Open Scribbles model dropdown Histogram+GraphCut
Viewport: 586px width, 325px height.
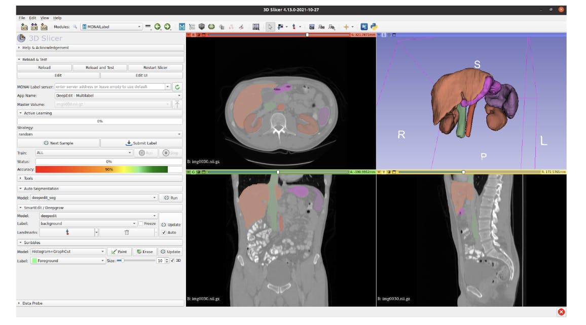pyautogui.click(x=68, y=252)
